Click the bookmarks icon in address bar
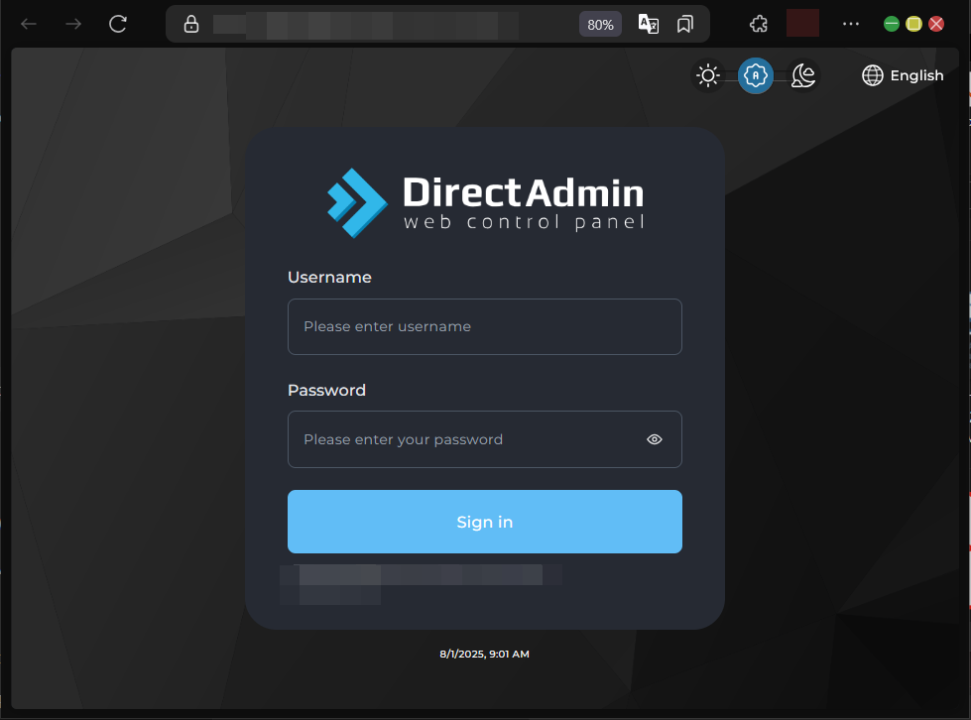 685,24
